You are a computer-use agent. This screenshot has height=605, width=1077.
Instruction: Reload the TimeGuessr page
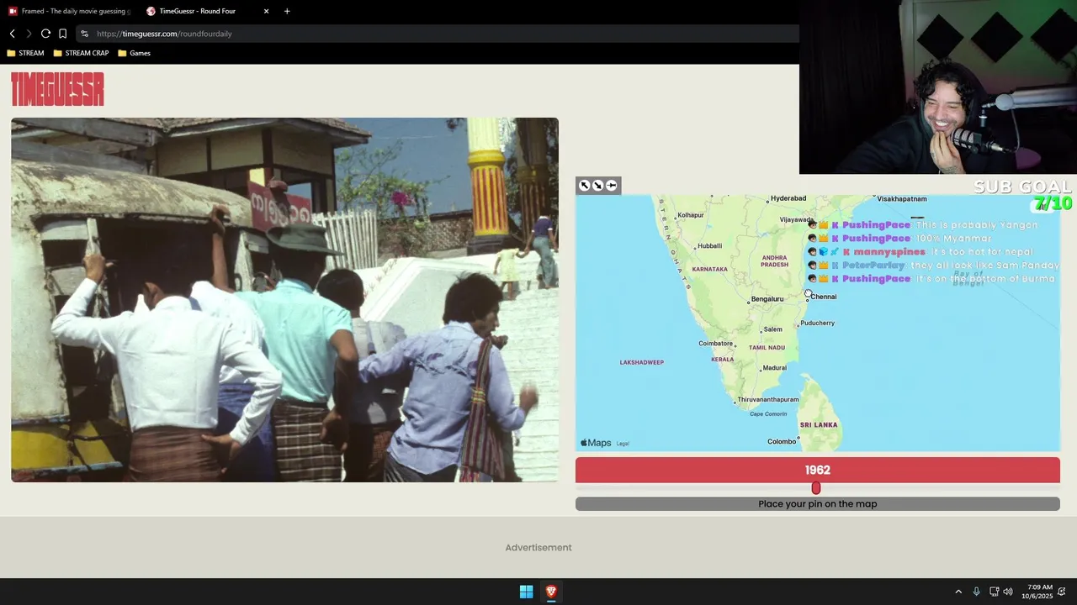click(x=45, y=34)
